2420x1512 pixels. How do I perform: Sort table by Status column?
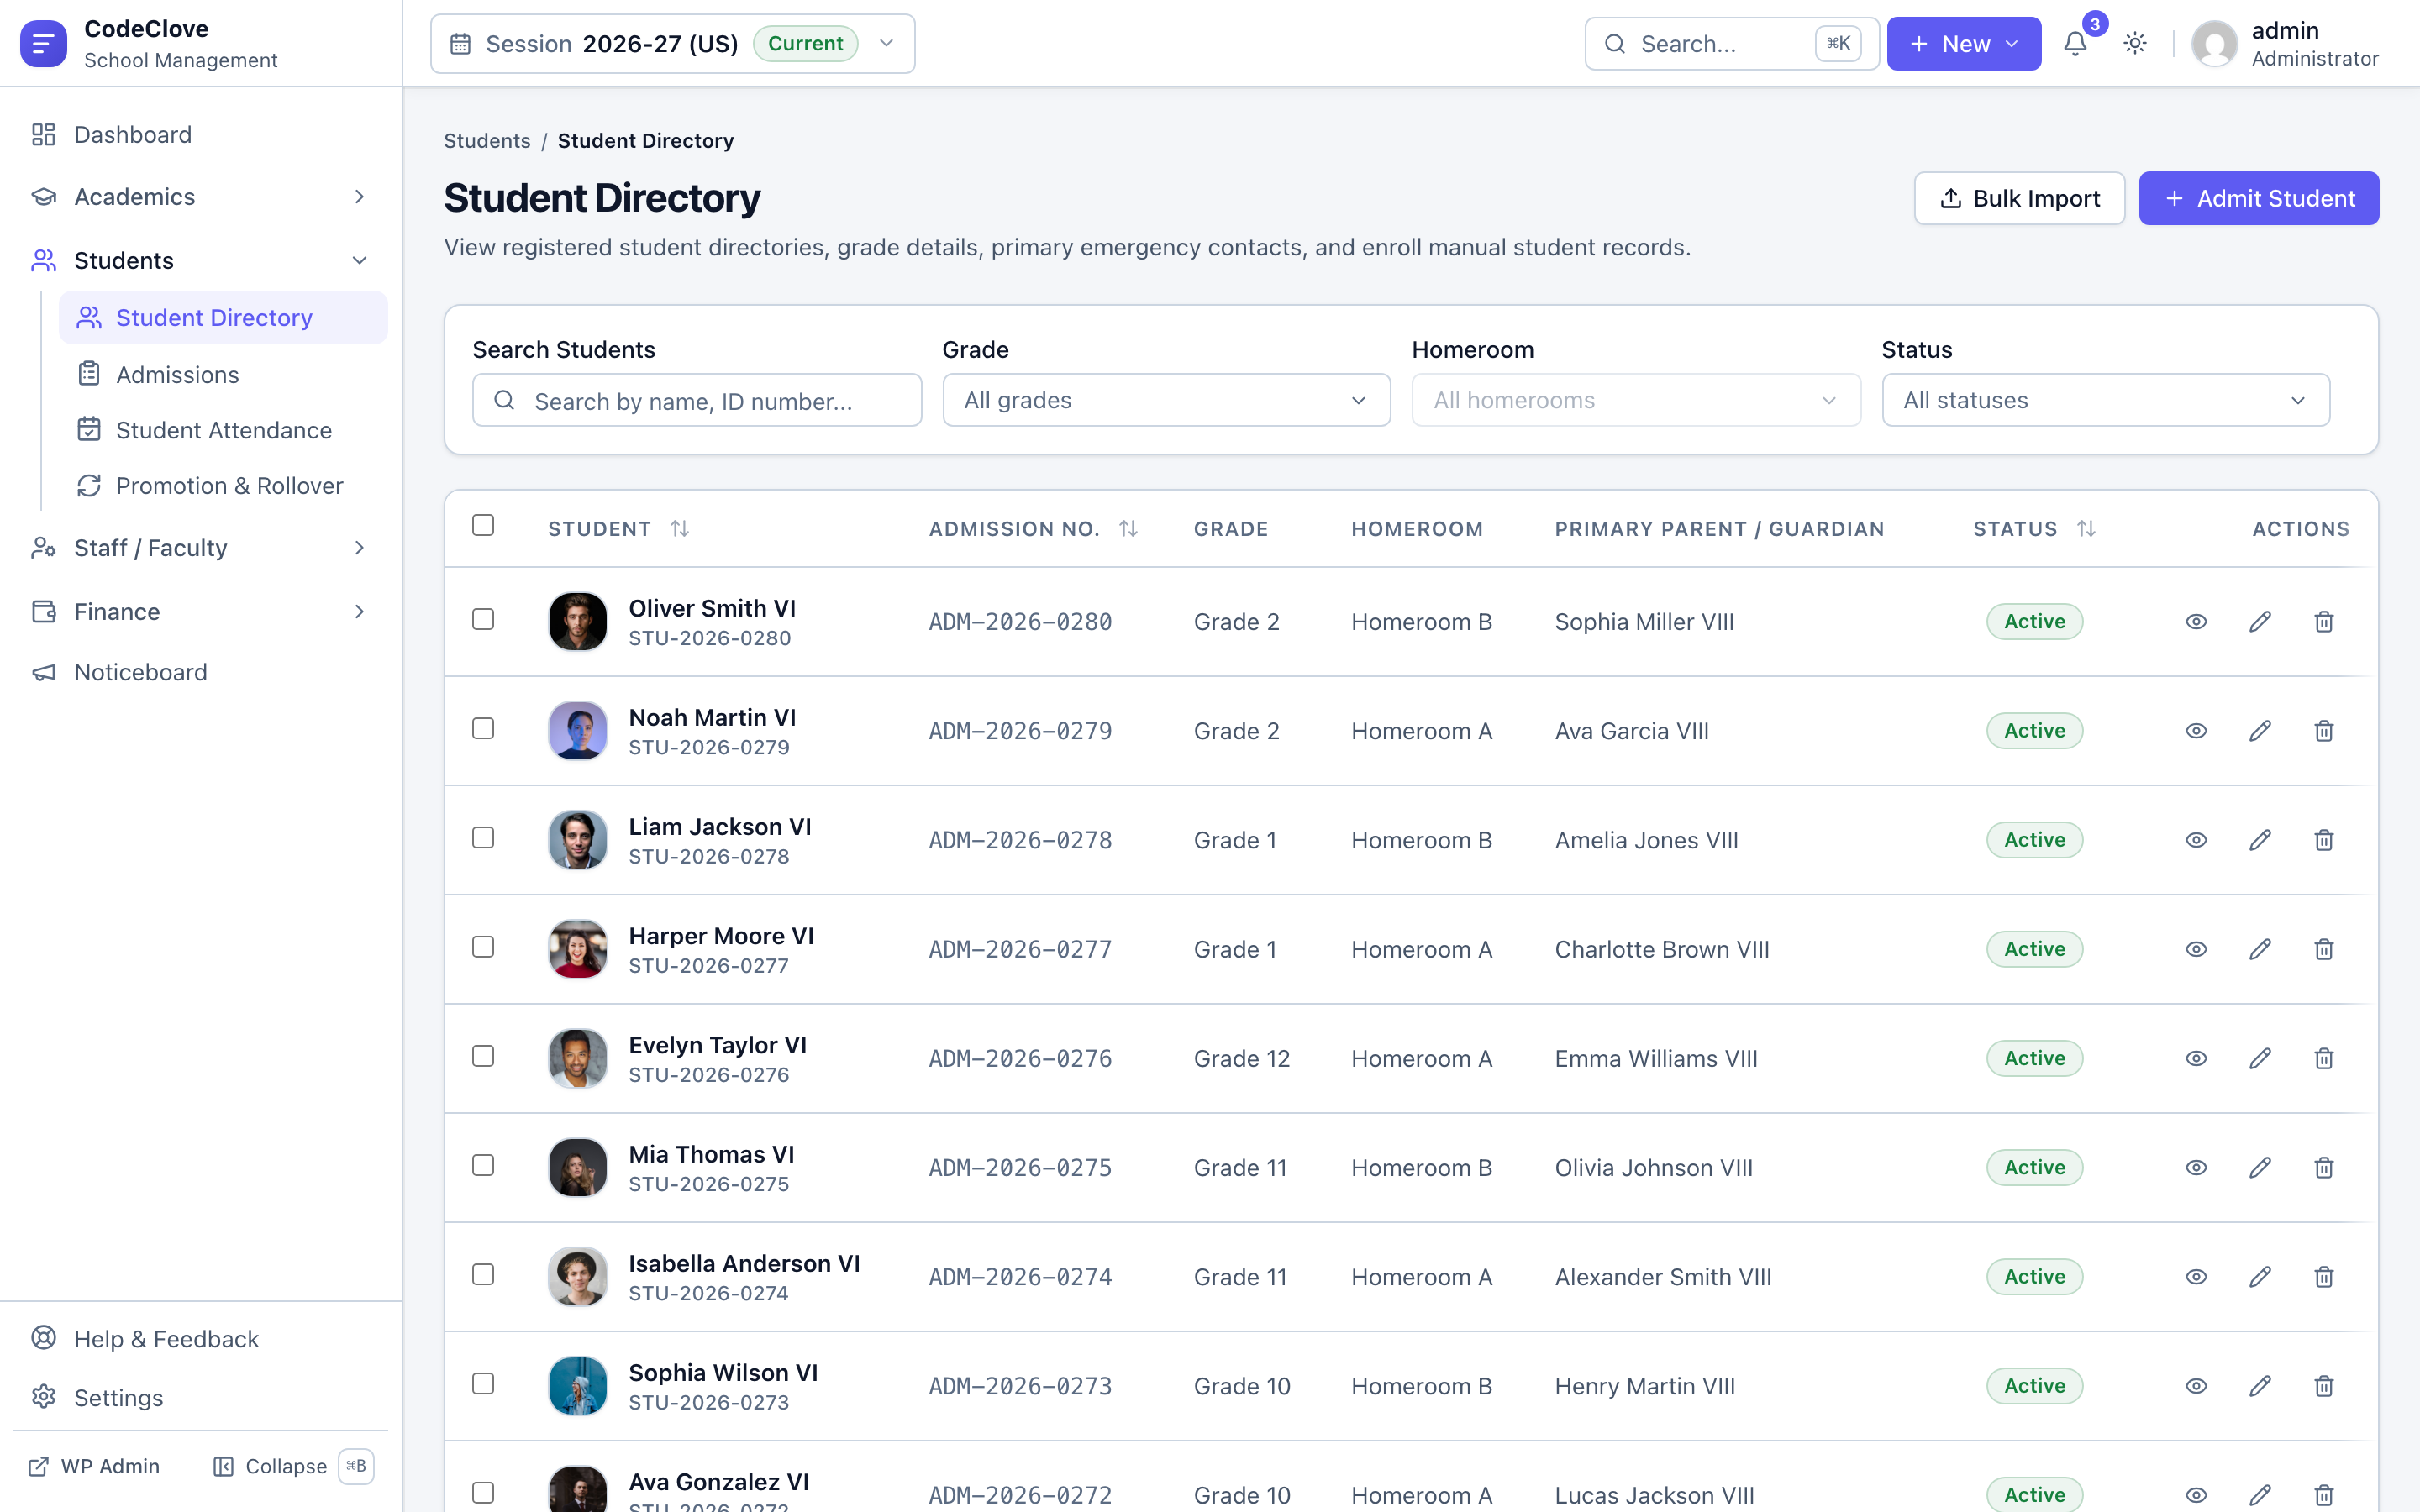click(x=2086, y=528)
